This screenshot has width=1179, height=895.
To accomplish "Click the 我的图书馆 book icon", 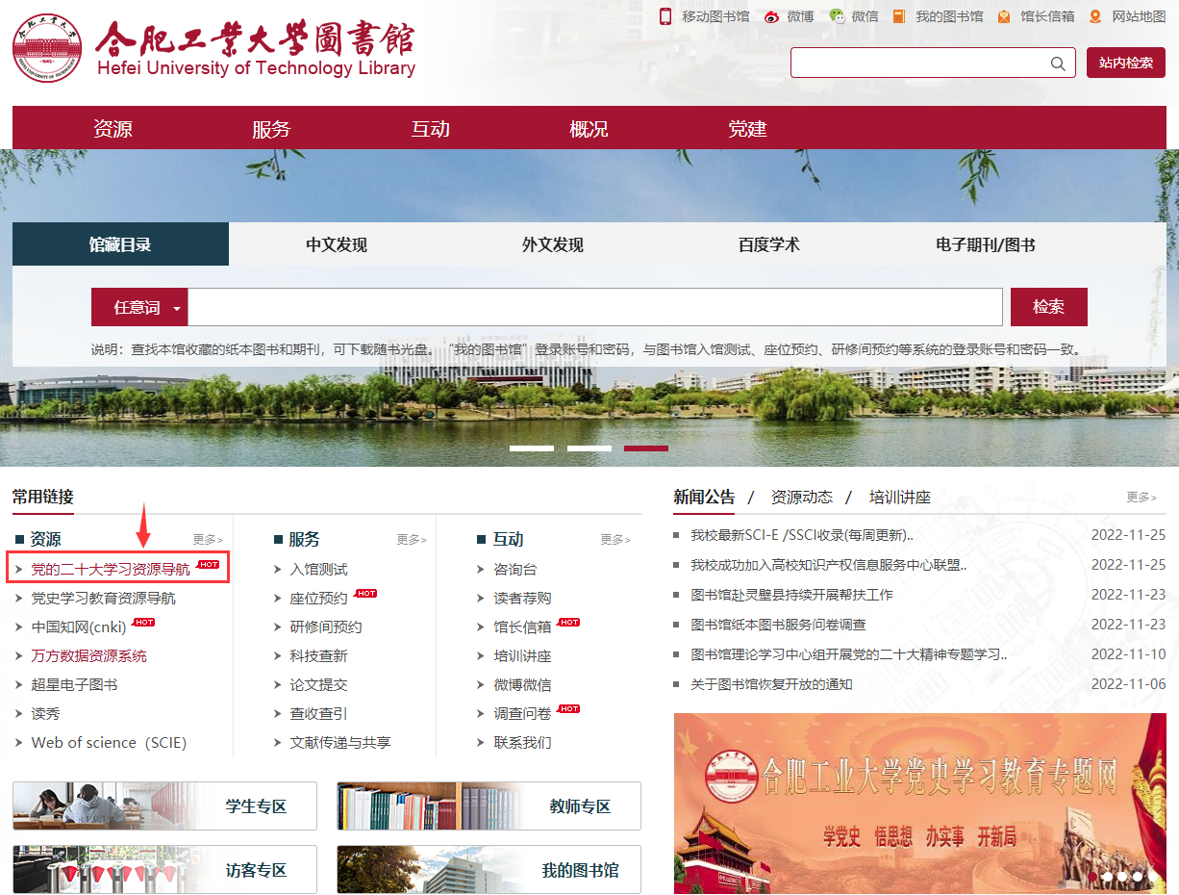I will click(899, 16).
